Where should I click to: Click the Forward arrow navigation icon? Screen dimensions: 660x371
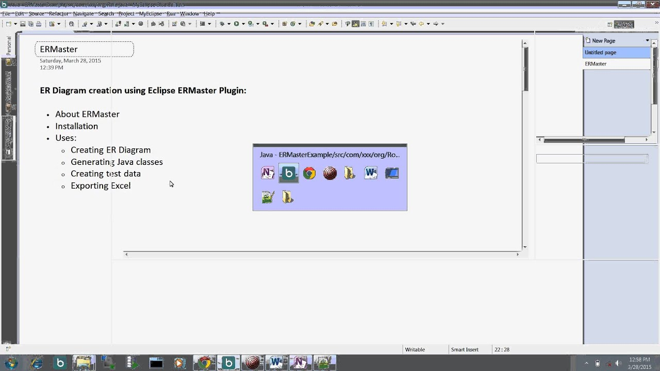click(x=436, y=24)
